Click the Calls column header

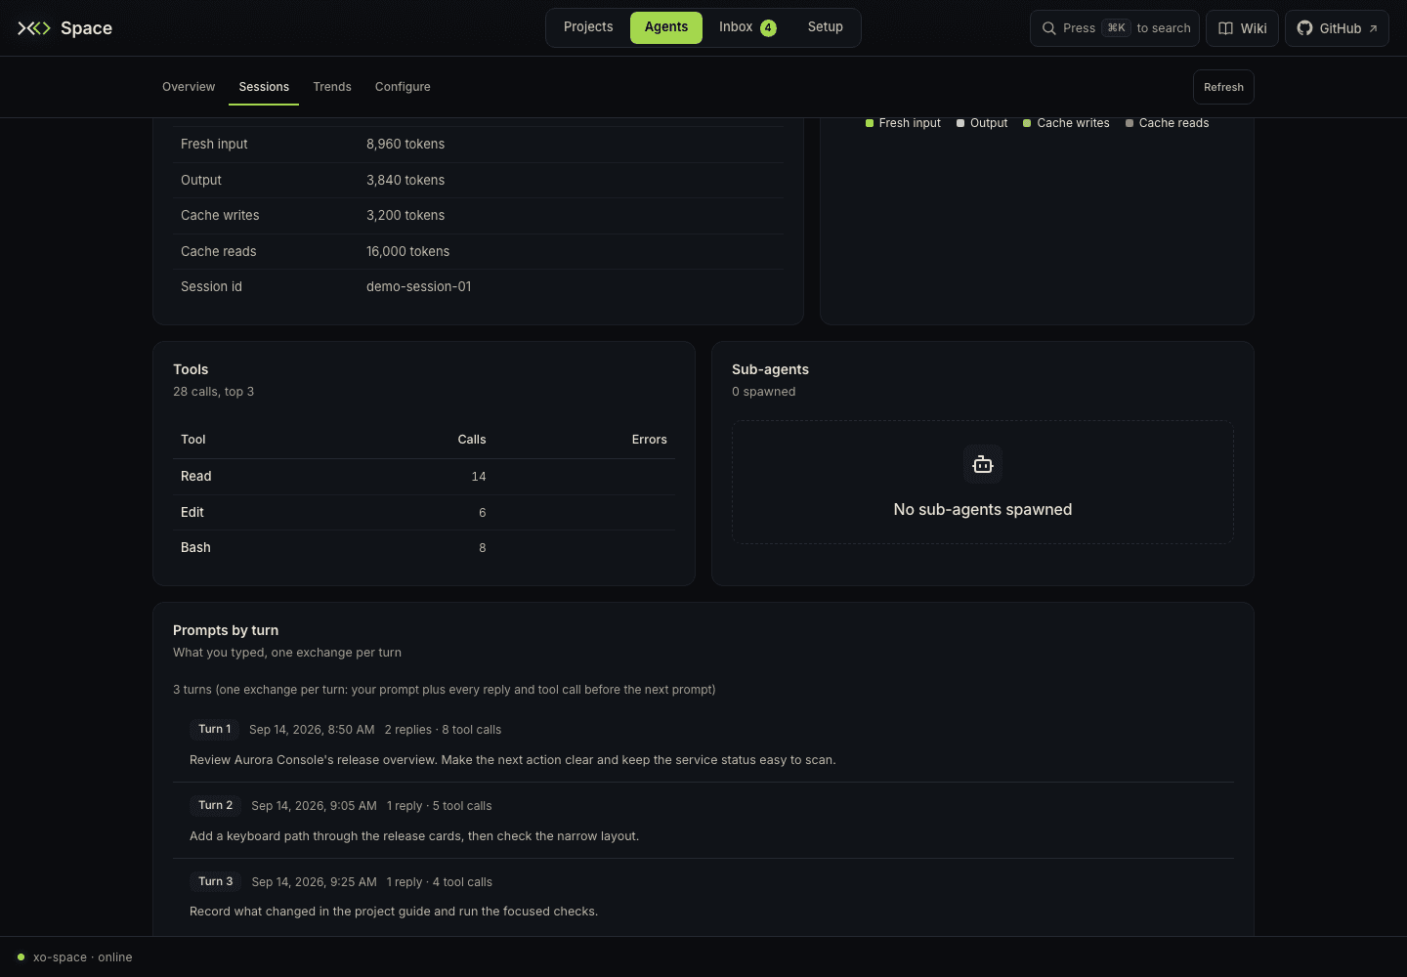[472, 440]
